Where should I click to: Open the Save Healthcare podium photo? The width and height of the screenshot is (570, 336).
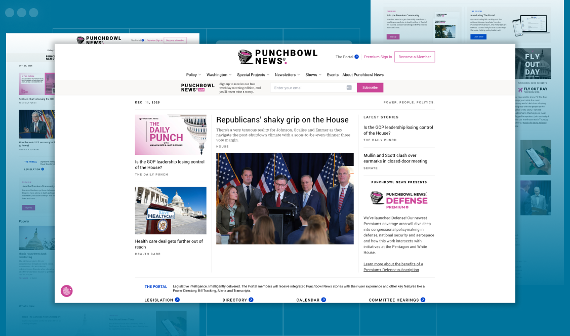(x=171, y=211)
